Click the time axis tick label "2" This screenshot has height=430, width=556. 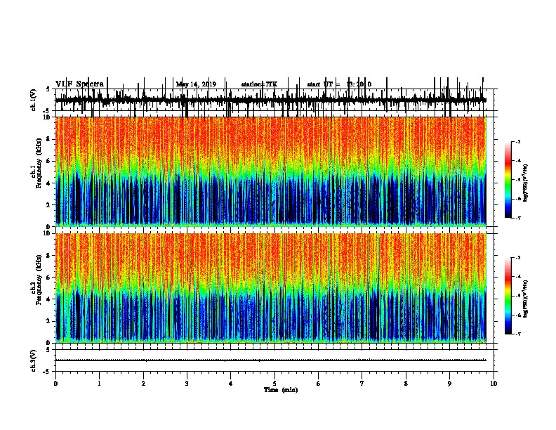pyautogui.click(x=143, y=384)
